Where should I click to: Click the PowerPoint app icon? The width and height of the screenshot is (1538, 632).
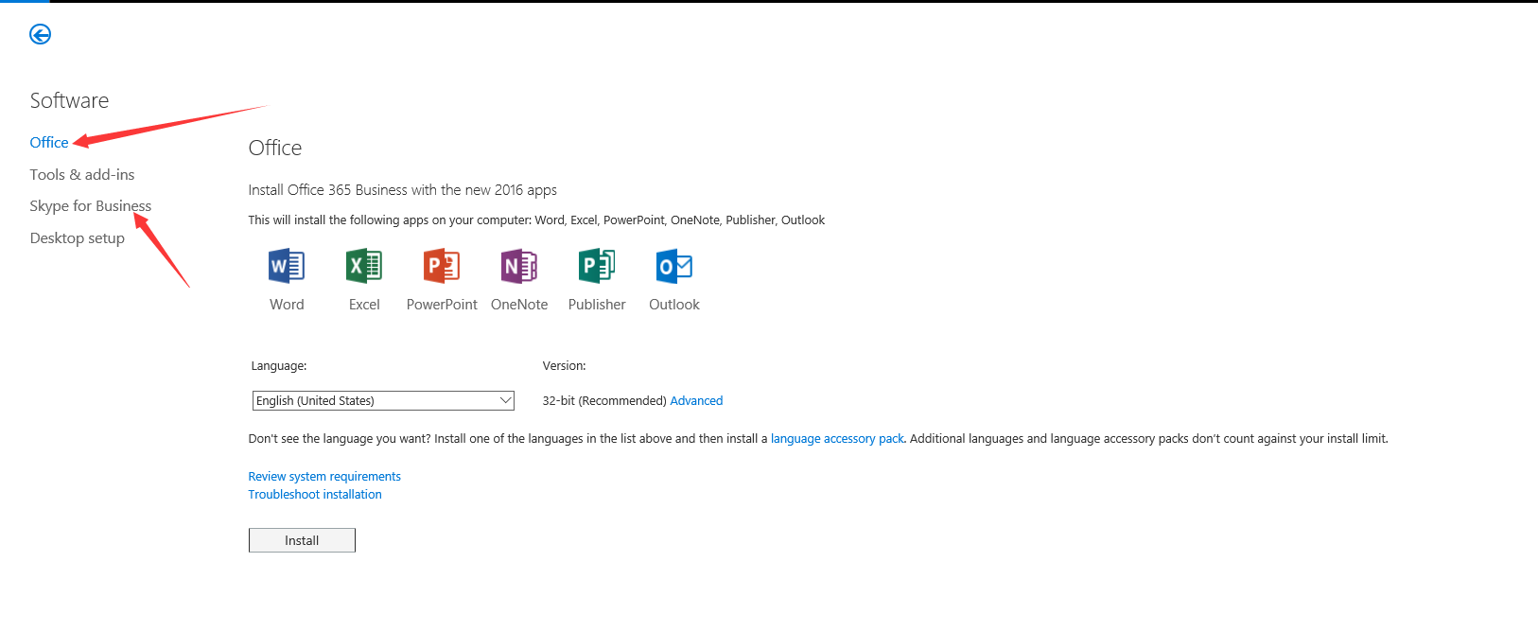coord(442,267)
